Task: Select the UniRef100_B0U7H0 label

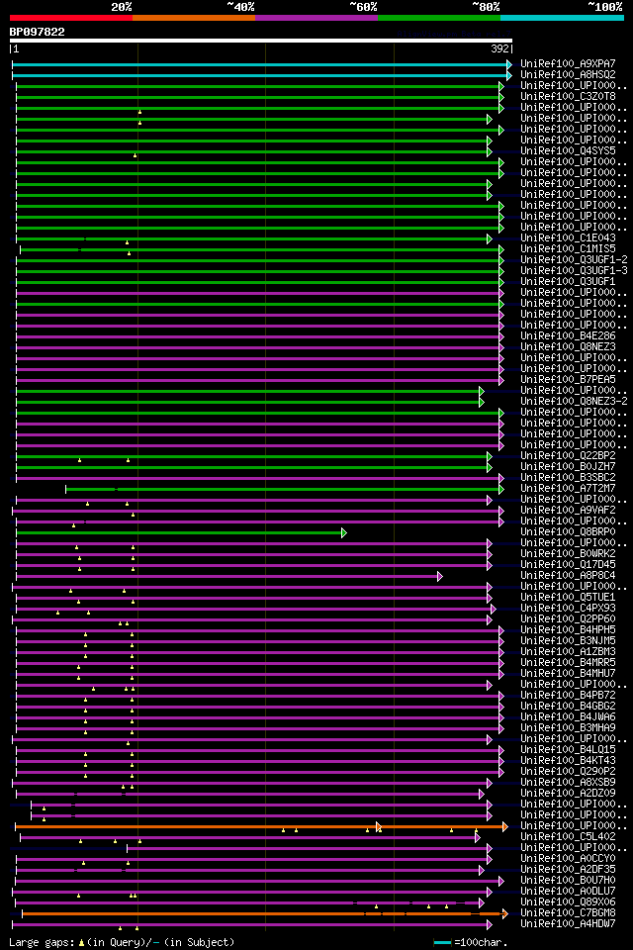Action: pos(568,881)
